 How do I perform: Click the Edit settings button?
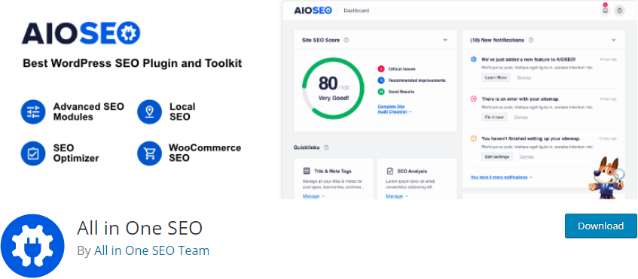(x=497, y=156)
